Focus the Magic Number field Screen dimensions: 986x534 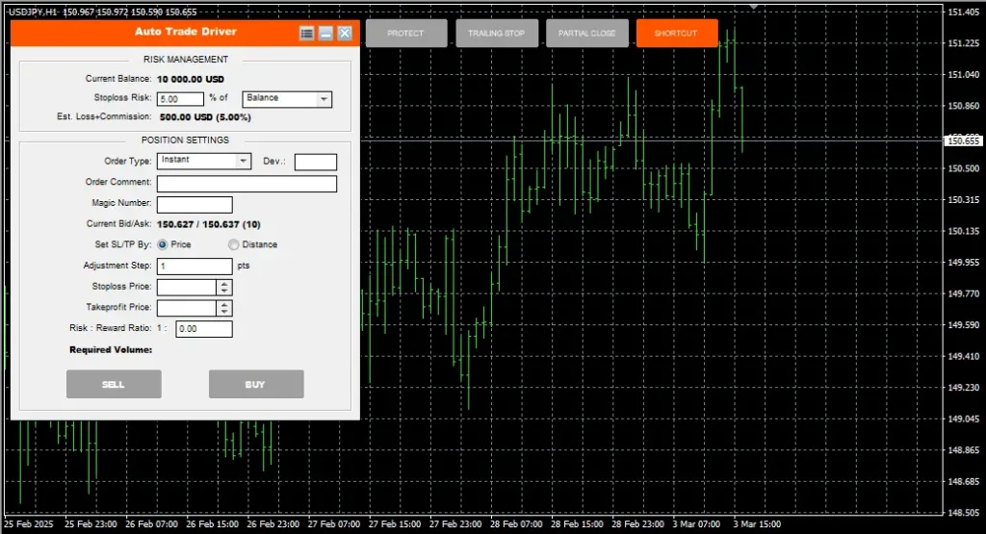195,204
